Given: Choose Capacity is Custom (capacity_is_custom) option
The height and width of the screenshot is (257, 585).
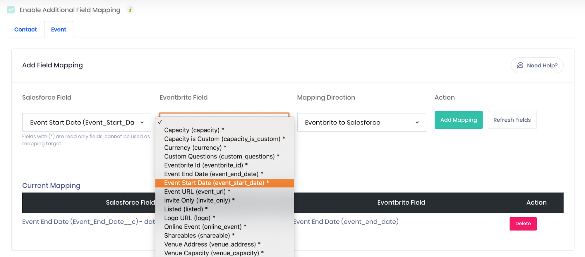Looking at the screenshot, I should (x=224, y=139).
